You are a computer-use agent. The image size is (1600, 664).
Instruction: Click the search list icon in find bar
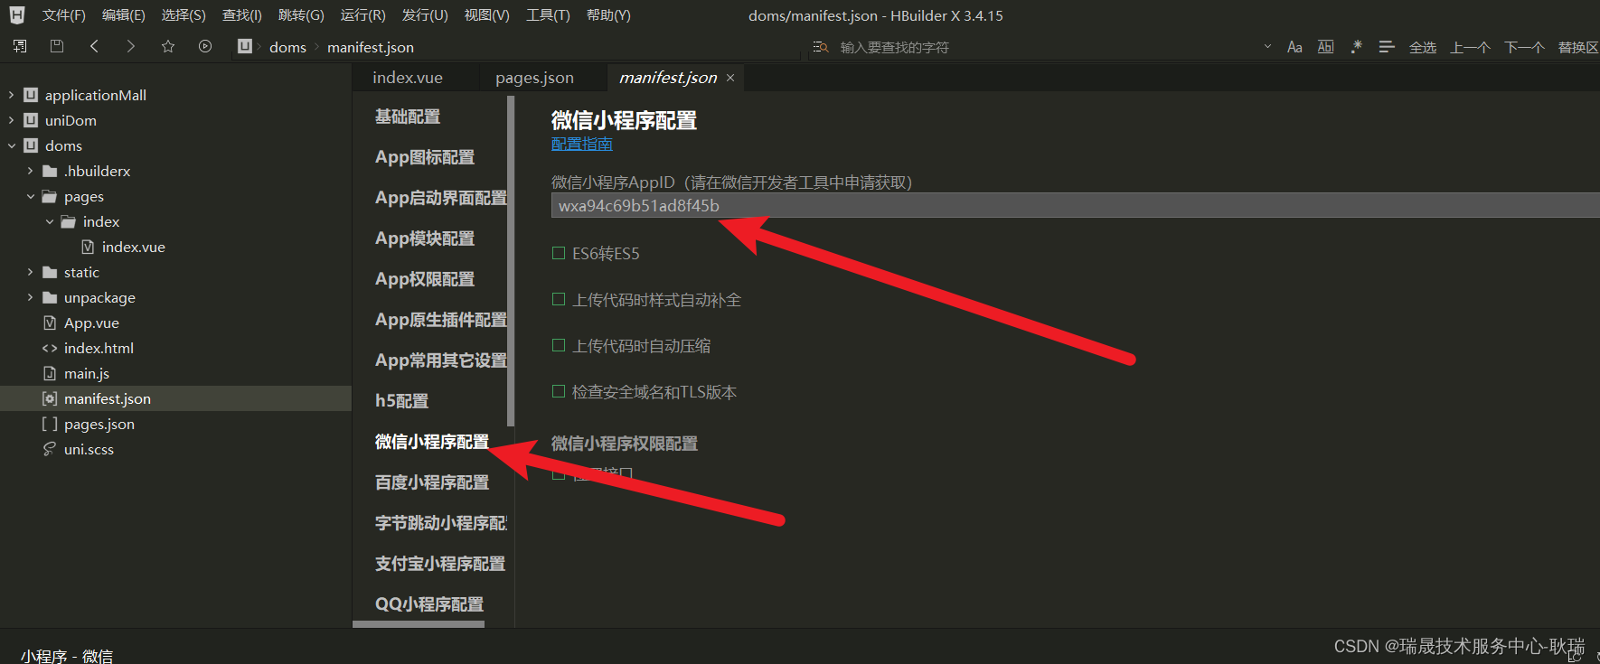pos(821,47)
